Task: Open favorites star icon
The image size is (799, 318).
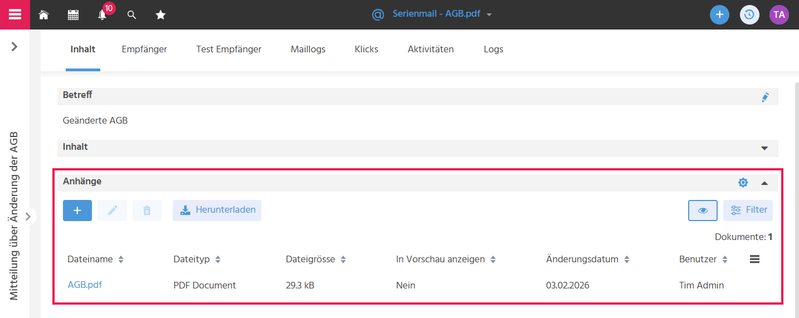Action: click(x=160, y=15)
